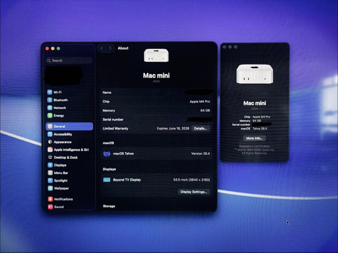Click the Bluetooth icon in sidebar

click(x=50, y=100)
